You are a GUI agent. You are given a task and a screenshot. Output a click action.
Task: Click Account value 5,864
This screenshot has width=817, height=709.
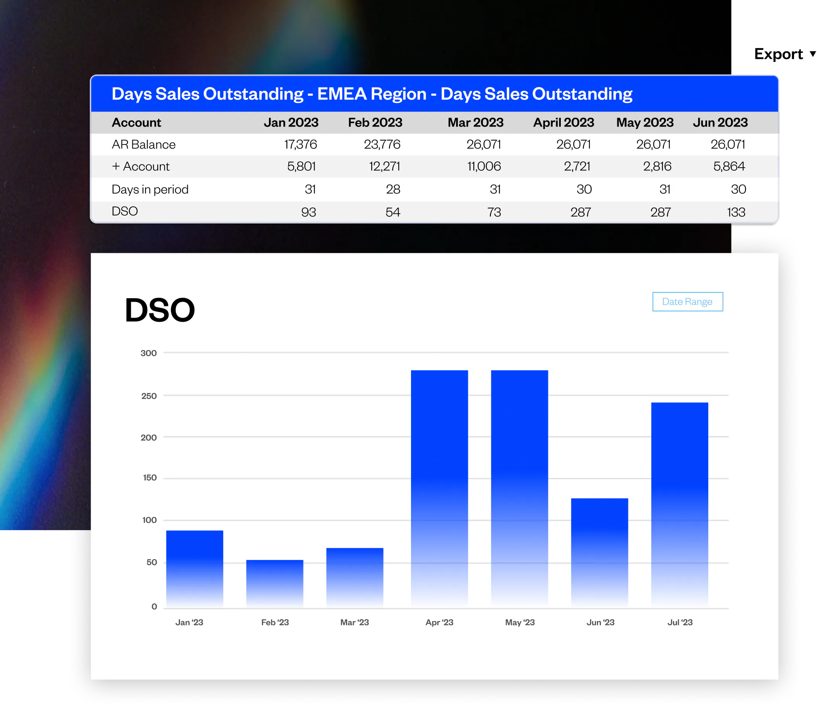729,167
